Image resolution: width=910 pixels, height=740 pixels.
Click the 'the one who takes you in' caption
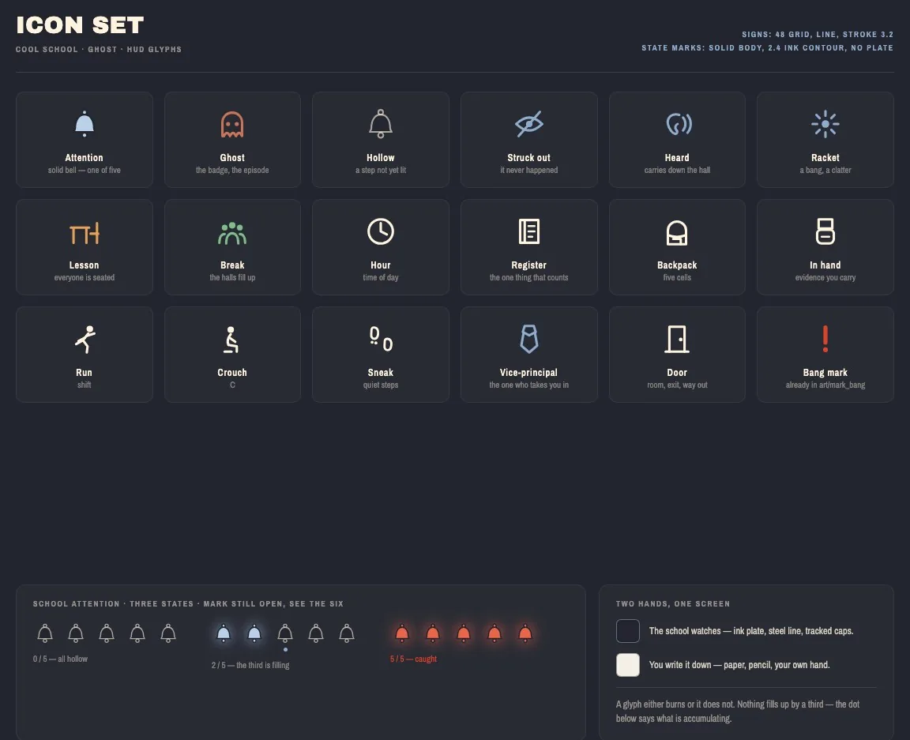point(528,385)
